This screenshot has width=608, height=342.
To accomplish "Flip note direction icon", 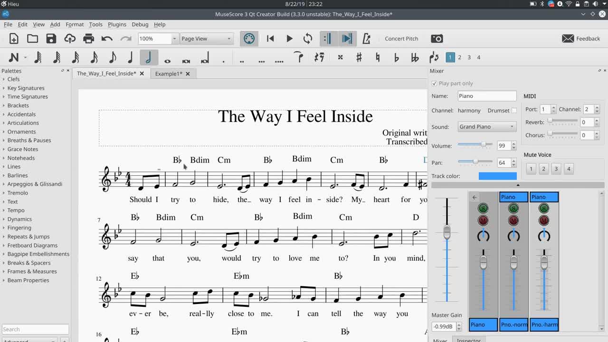I will [434, 57].
